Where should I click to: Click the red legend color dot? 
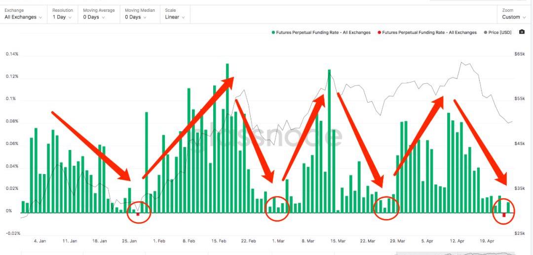pos(379,33)
